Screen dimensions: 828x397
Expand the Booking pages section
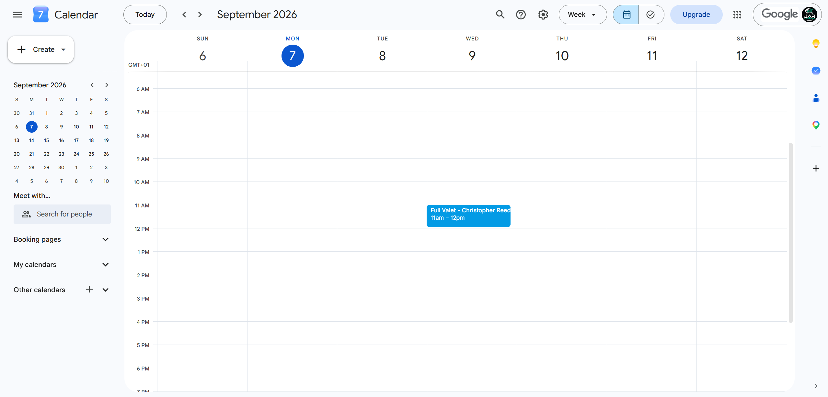click(x=105, y=239)
